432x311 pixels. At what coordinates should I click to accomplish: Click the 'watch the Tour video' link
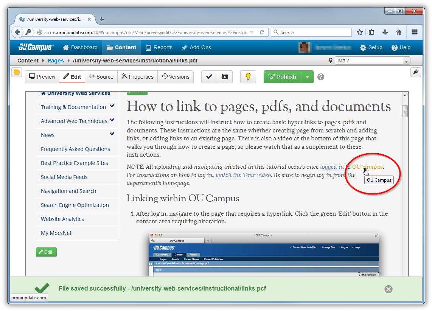(x=243, y=175)
